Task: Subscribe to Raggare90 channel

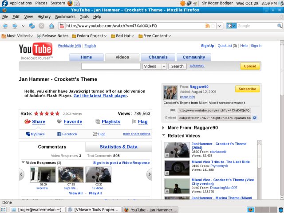Action: coord(248,89)
